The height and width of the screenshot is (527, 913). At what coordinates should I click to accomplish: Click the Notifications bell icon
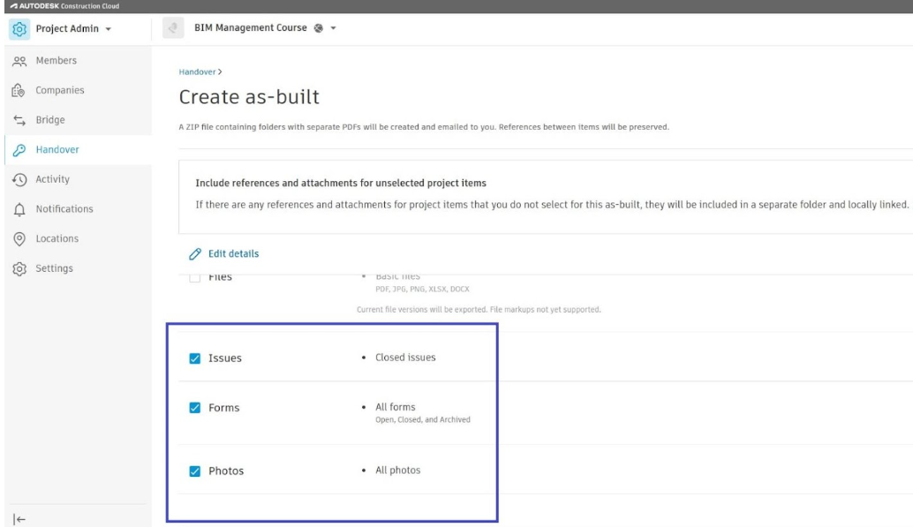point(19,209)
